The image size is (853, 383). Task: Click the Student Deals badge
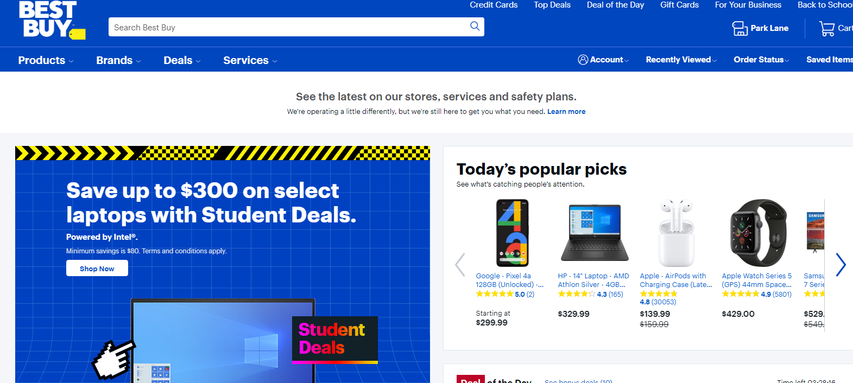coord(334,339)
